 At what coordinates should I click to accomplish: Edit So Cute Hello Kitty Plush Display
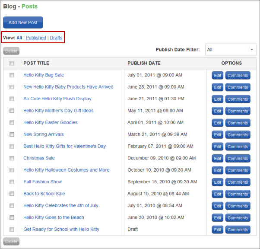click(218, 99)
